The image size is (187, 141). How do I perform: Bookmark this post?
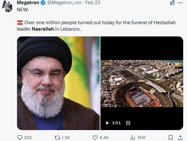pyautogui.click(x=171, y=138)
